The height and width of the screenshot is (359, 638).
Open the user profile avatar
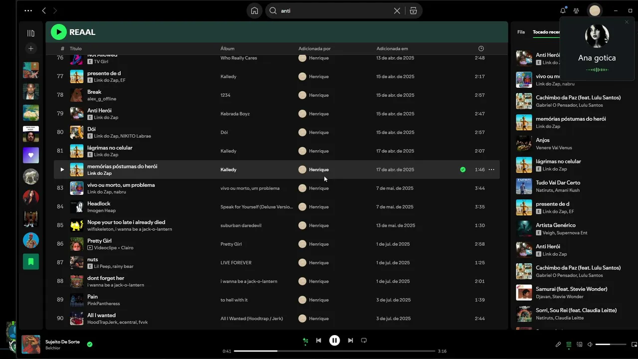point(595,10)
